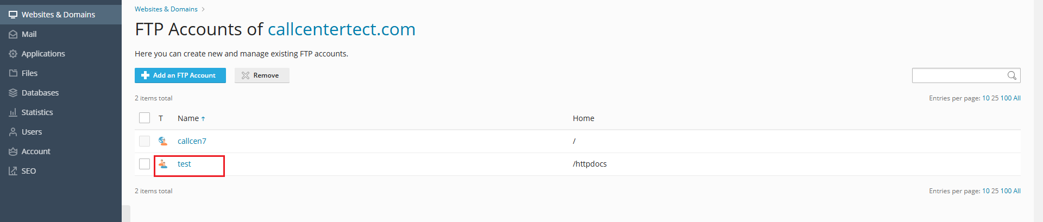
Task: Open the Account sidebar menu item
Action: pyautogui.click(x=36, y=151)
